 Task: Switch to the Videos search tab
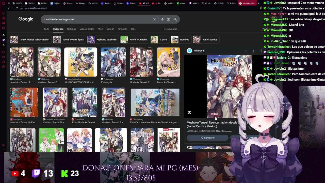click(110, 29)
